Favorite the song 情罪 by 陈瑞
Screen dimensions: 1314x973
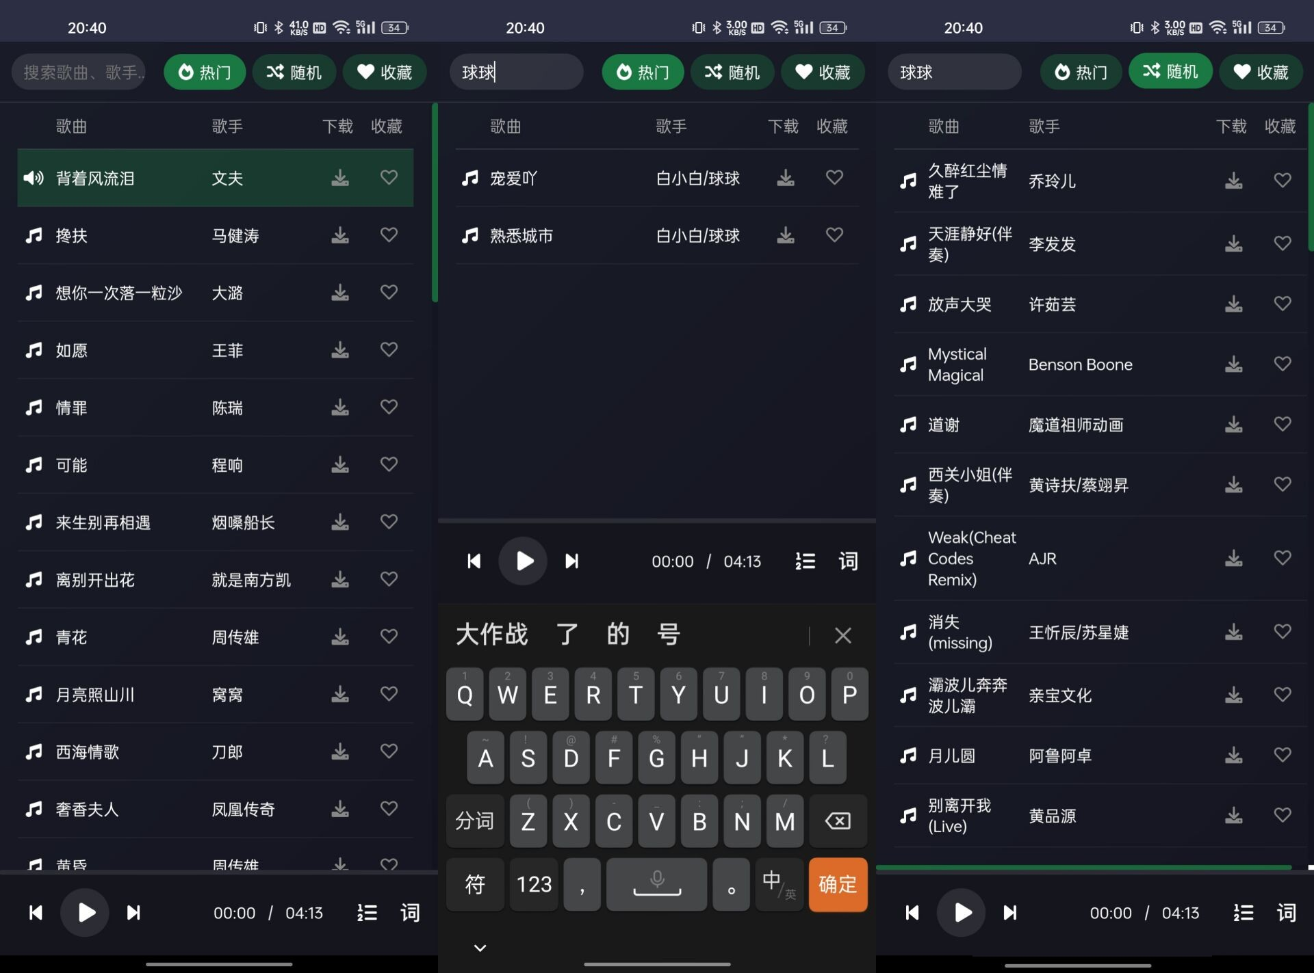pos(389,408)
